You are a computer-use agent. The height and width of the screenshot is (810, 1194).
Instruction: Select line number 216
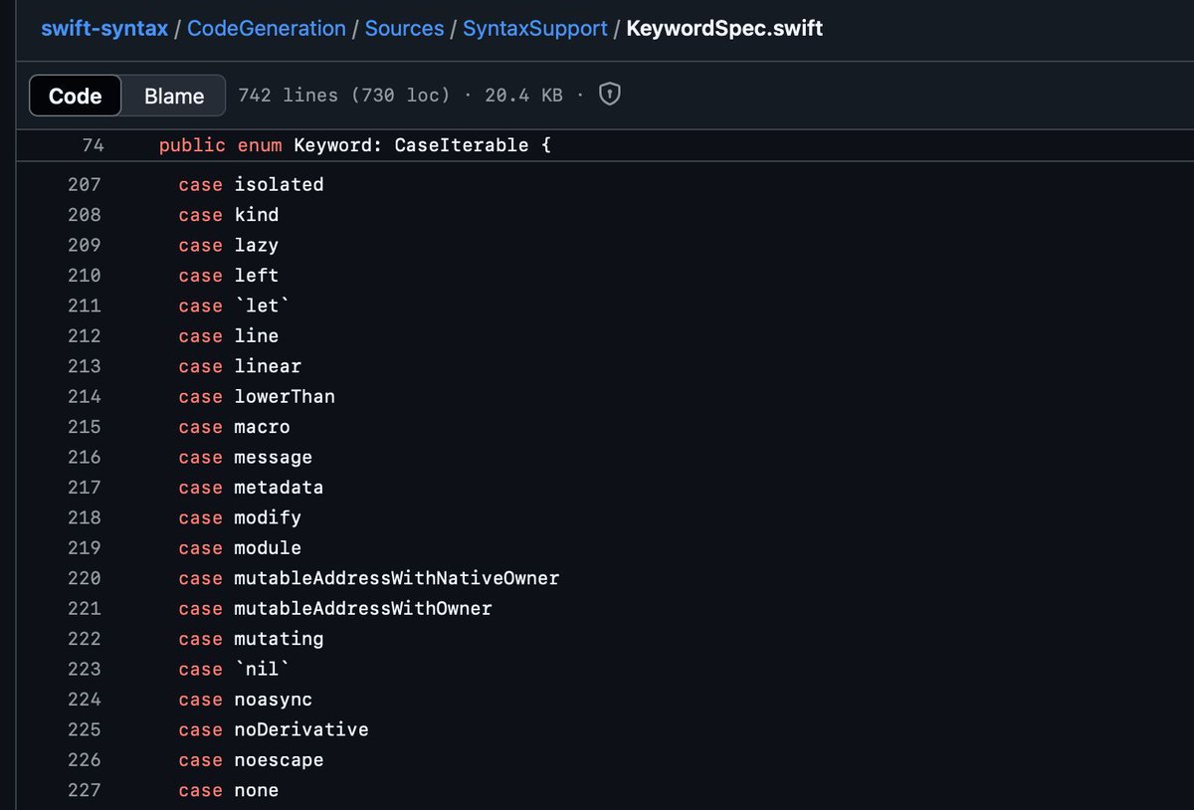(85, 457)
